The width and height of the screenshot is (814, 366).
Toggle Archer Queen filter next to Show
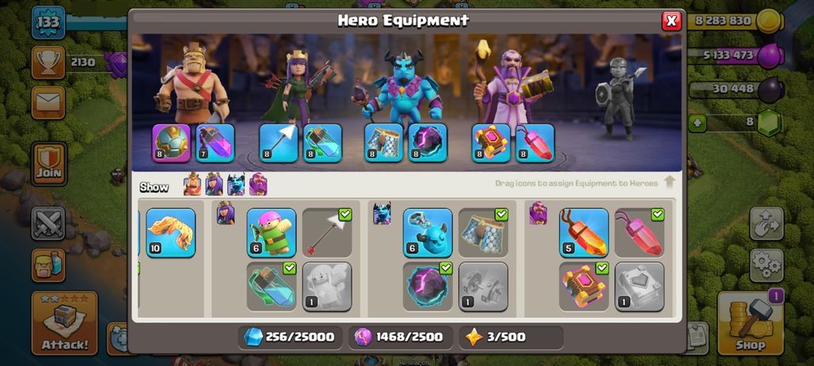point(214,184)
